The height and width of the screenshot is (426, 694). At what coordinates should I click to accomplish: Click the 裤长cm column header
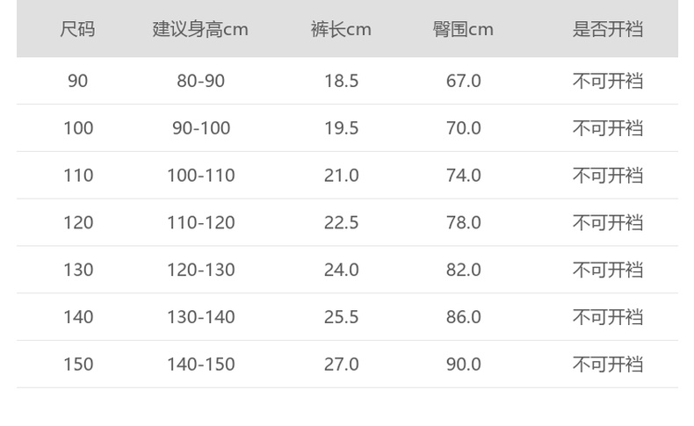(x=341, y=29)
